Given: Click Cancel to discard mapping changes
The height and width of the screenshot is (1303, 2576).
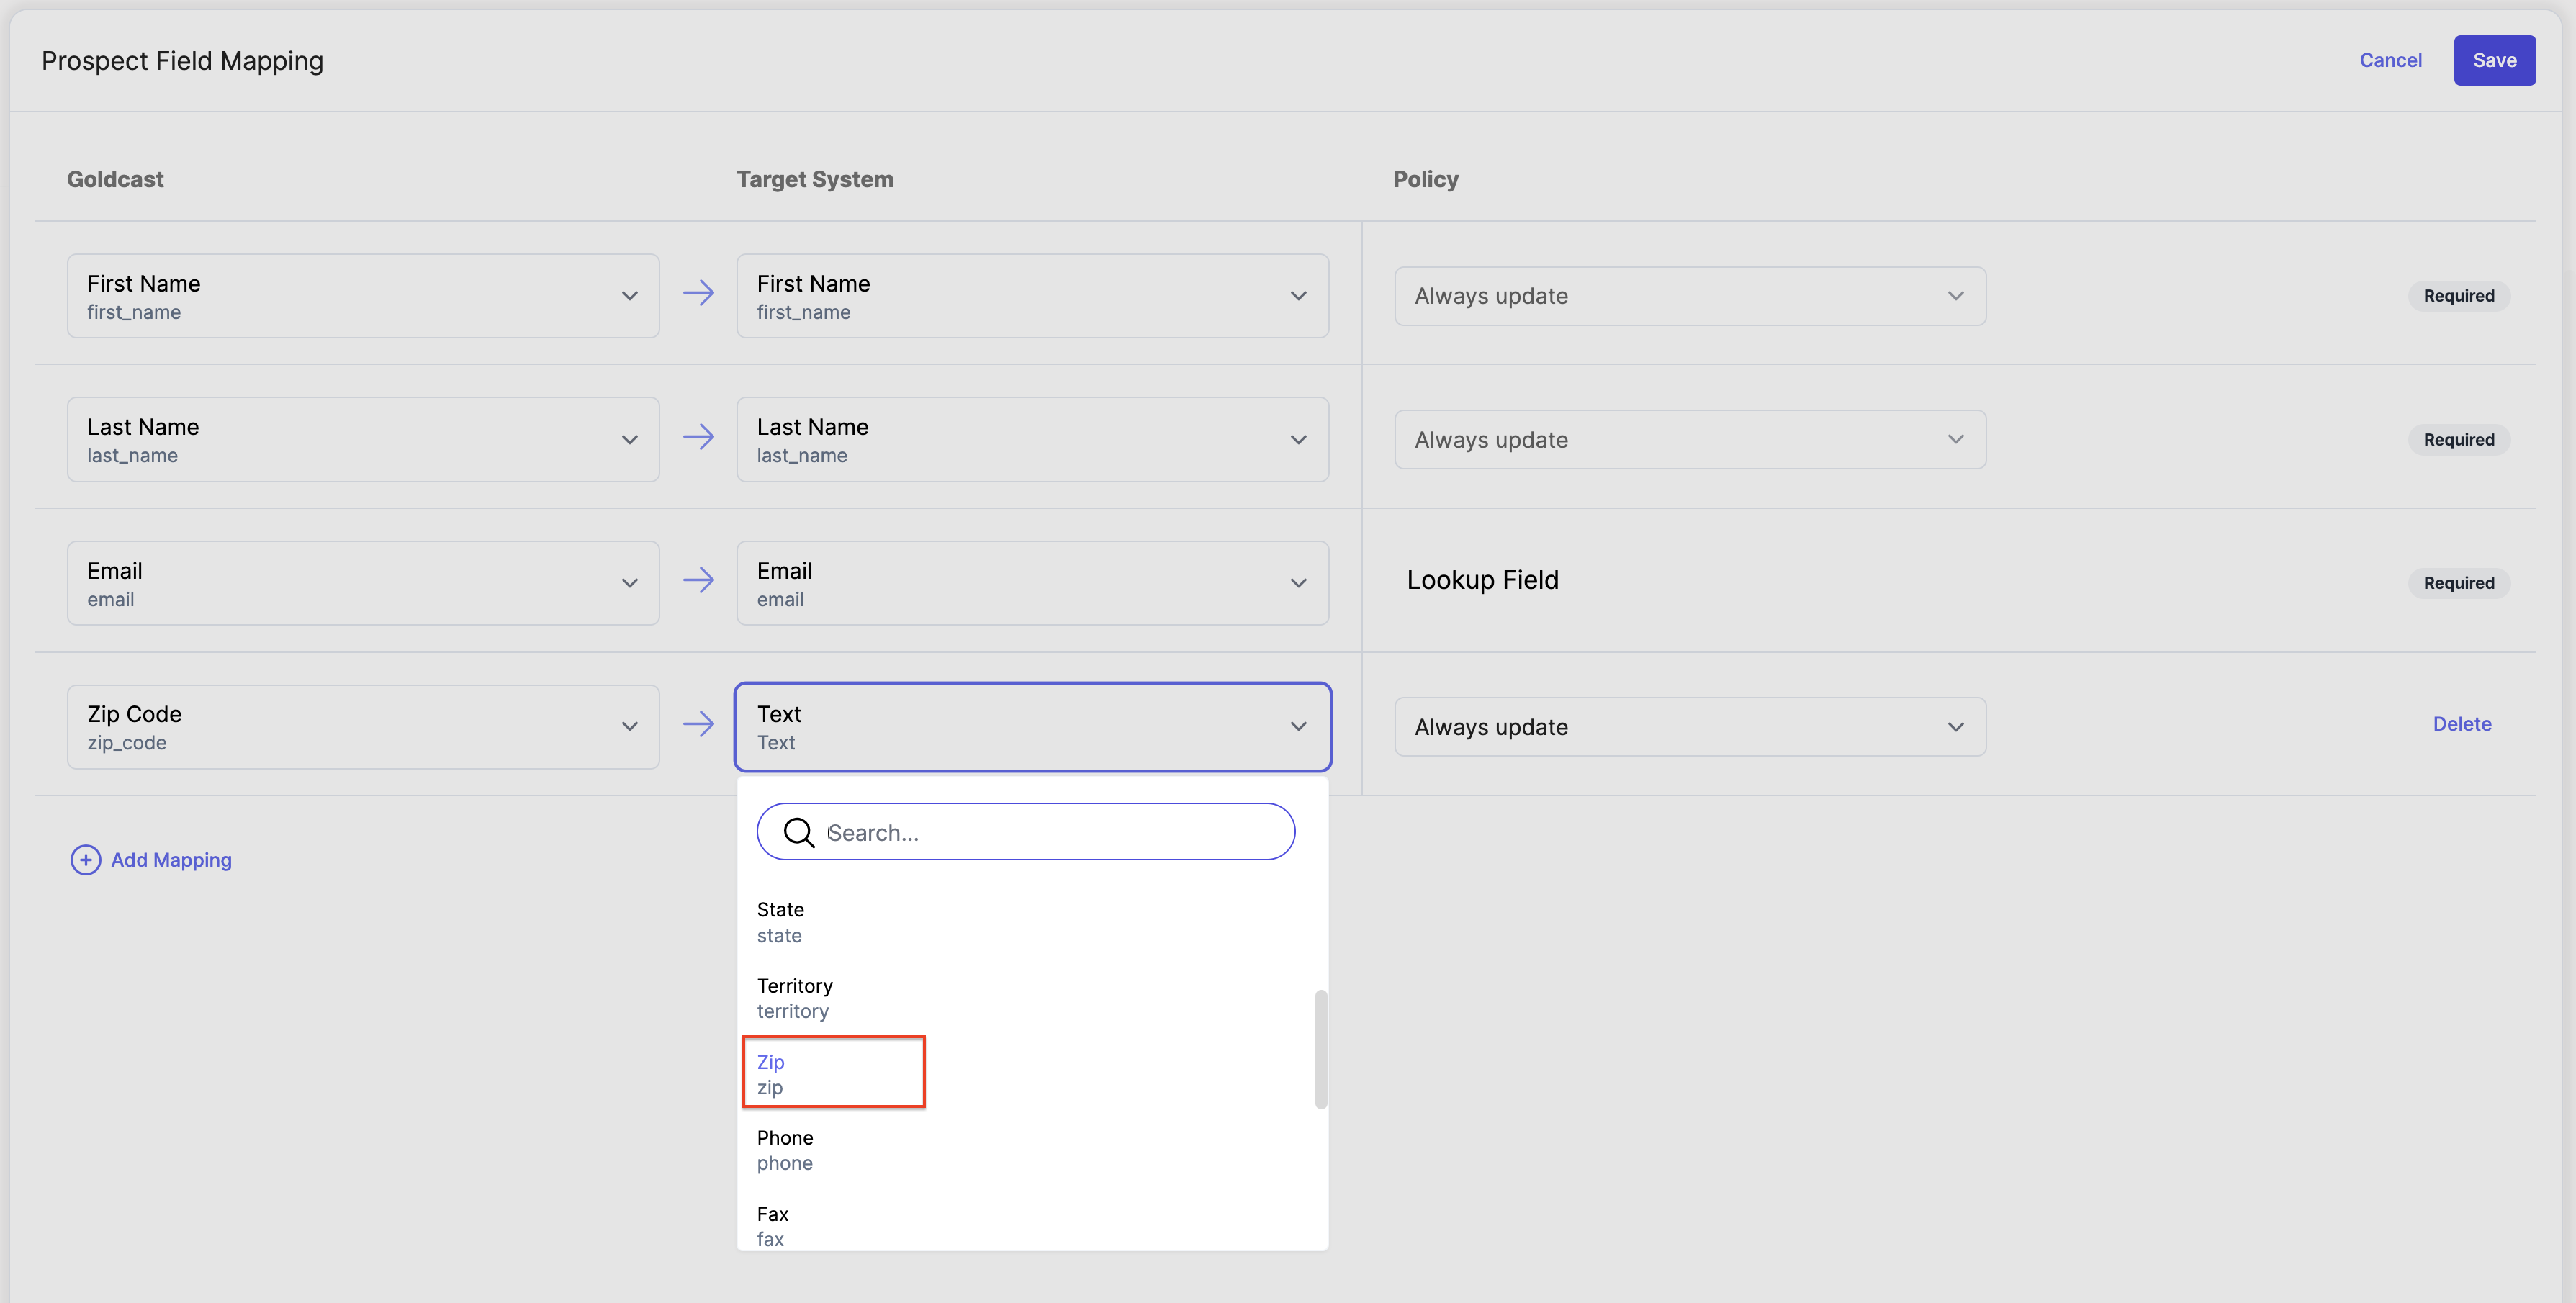Looking at the screenshot, I should (2391, 60).
